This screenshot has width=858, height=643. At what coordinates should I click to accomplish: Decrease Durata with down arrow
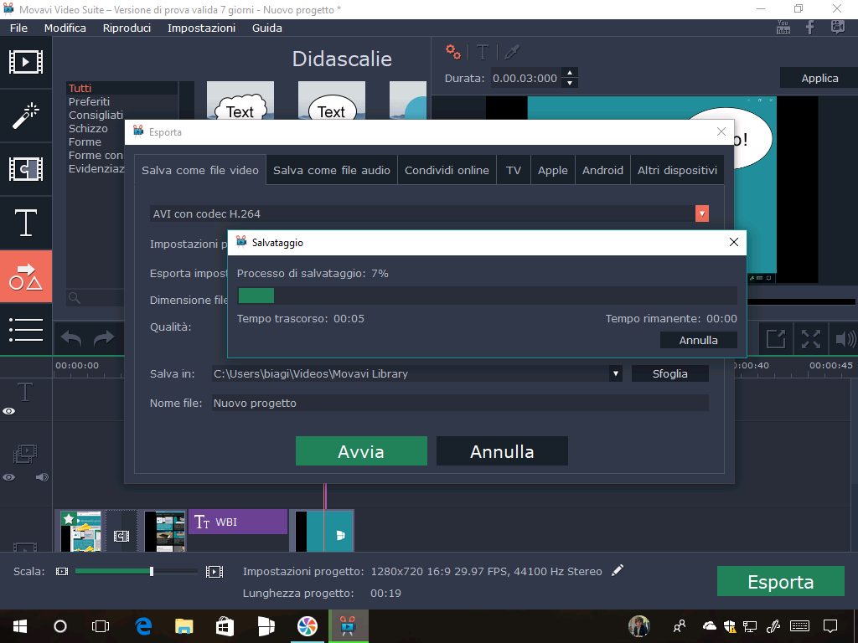[x=570, y=83]
